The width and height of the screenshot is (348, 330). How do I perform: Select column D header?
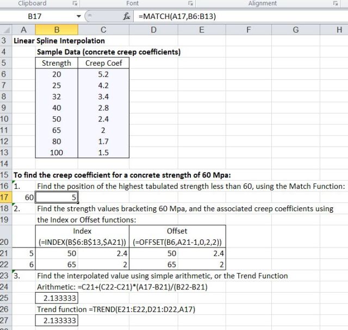point(153,29)
